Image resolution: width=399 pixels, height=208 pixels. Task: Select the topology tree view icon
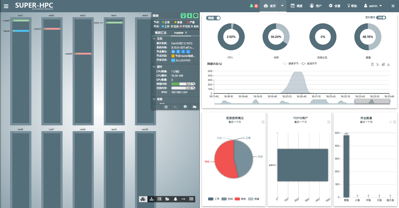pyautogui.click(x=151, y=199)
